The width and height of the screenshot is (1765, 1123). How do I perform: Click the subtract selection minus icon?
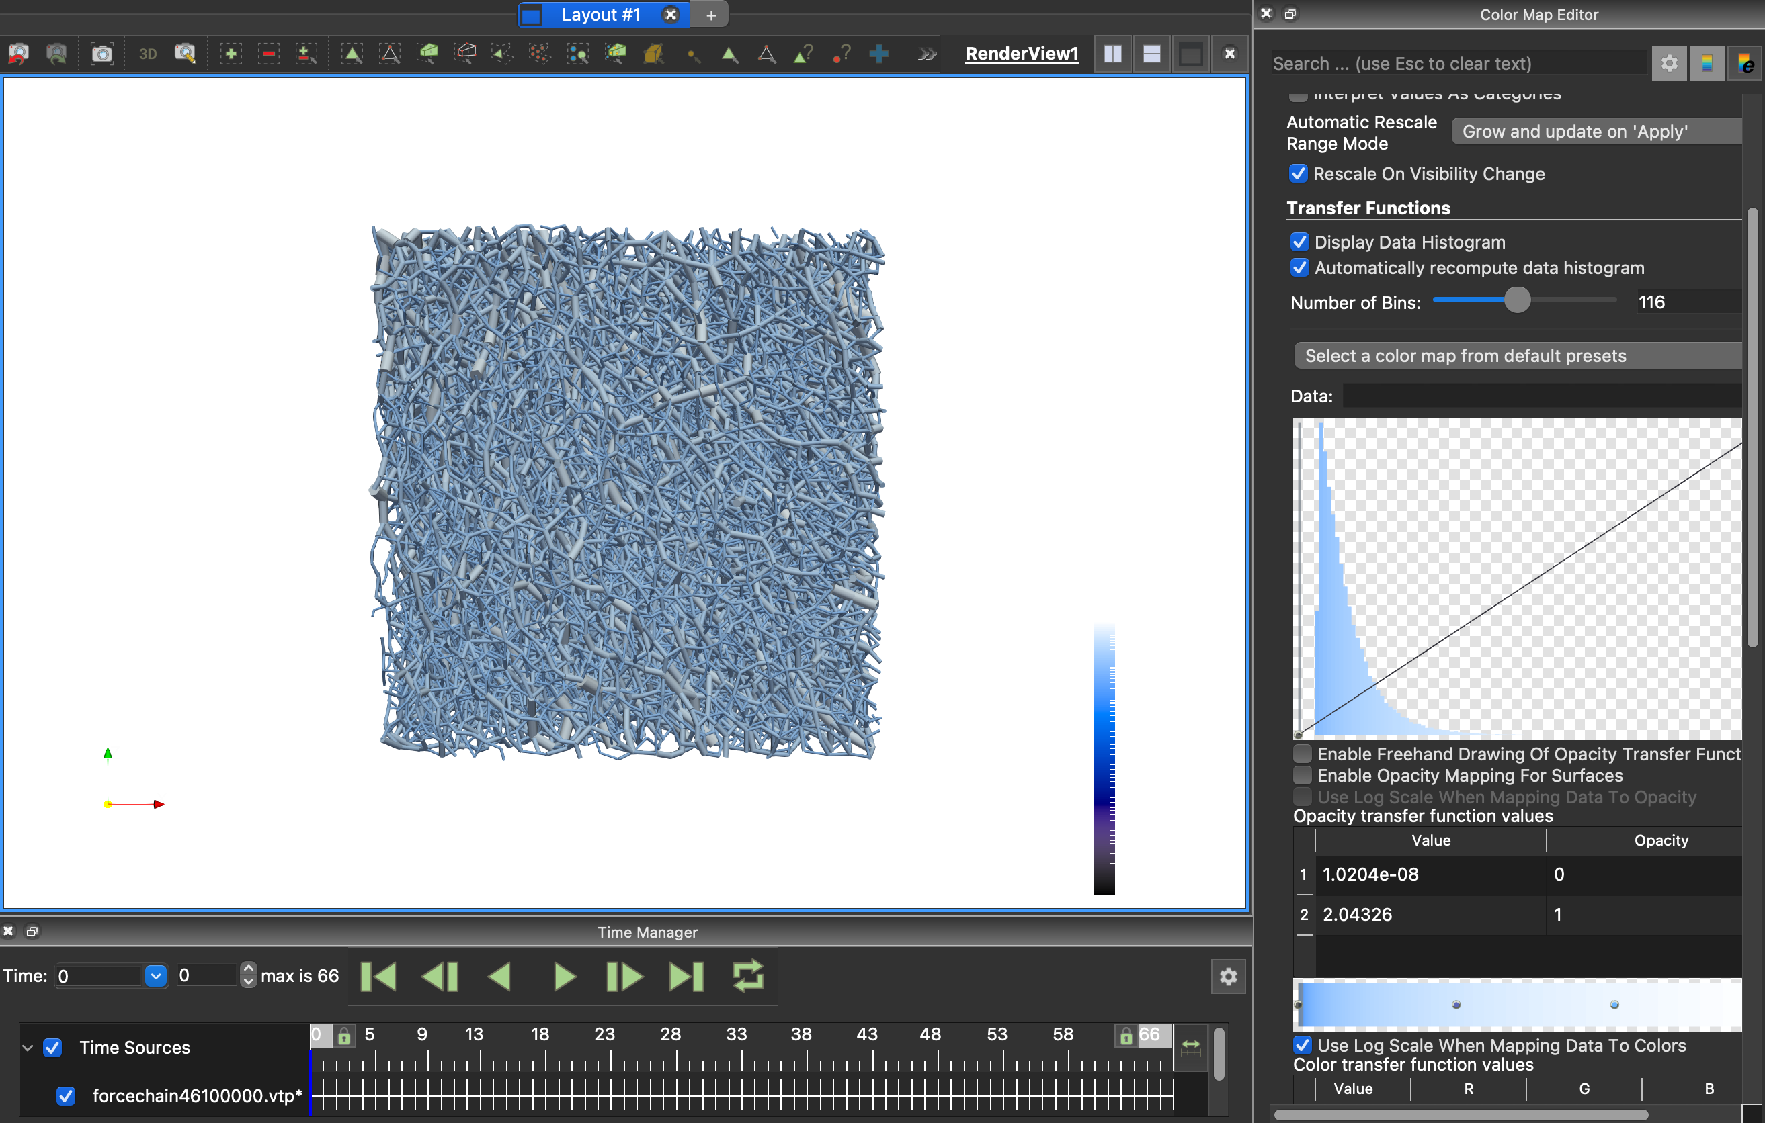[x=268, y=54]
